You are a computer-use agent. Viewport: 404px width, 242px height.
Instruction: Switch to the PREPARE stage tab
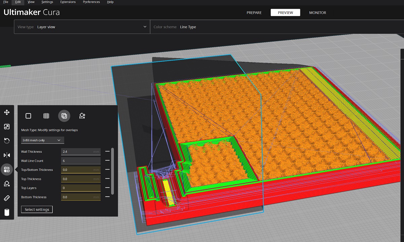(x=254, y=13)
